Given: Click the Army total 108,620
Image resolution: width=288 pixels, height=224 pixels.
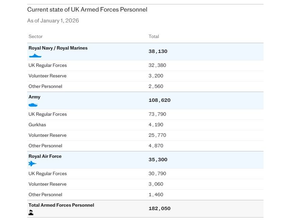Looking at the screenshot, I should 159,100.
